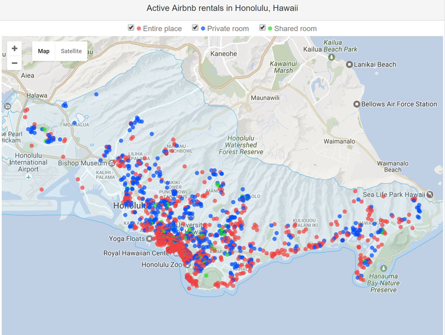This screenshot has width=445, height=335.
Task: Switch to Map view
Action: 44,51
